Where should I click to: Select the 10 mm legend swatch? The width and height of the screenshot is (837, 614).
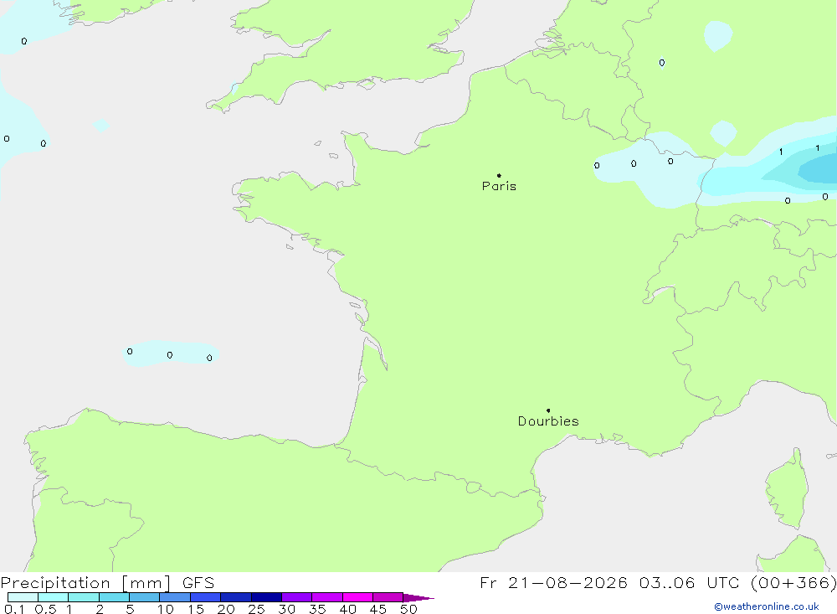(175, 597)
